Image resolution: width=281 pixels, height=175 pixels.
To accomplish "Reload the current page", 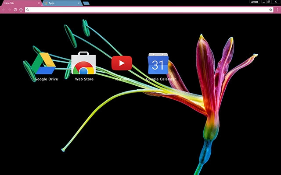I will 15,10.
